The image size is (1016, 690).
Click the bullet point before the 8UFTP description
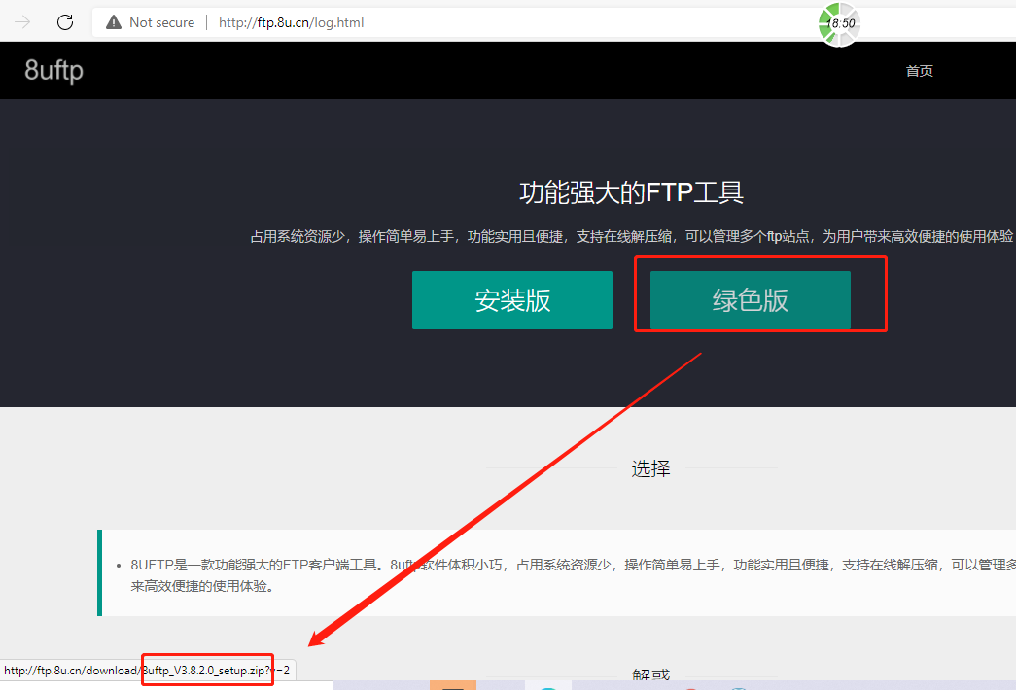[x=119, y=566]
